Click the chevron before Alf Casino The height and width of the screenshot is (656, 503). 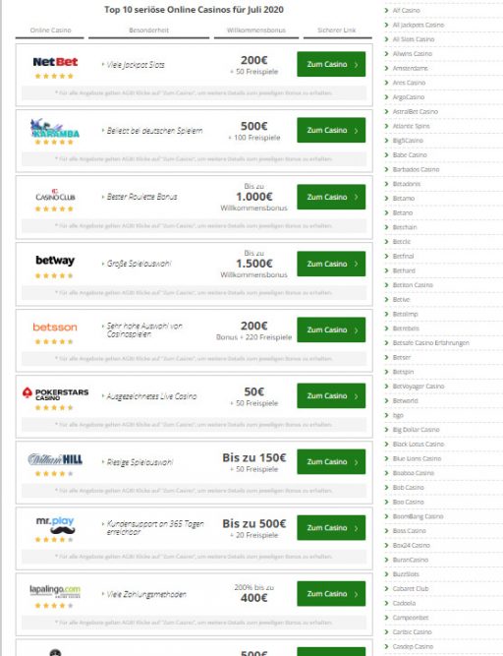click(386, 11)
